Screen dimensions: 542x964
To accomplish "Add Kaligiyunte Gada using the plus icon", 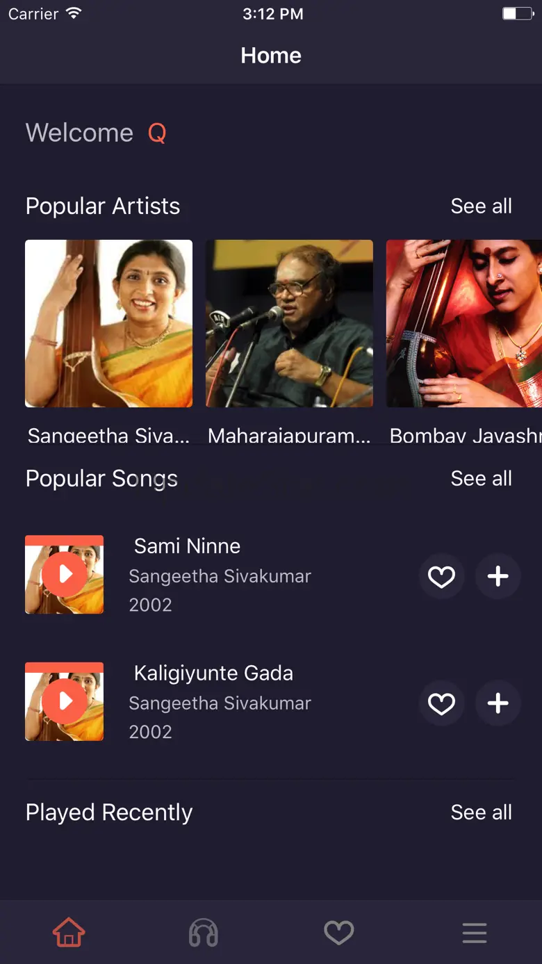I will coord(498,703).
